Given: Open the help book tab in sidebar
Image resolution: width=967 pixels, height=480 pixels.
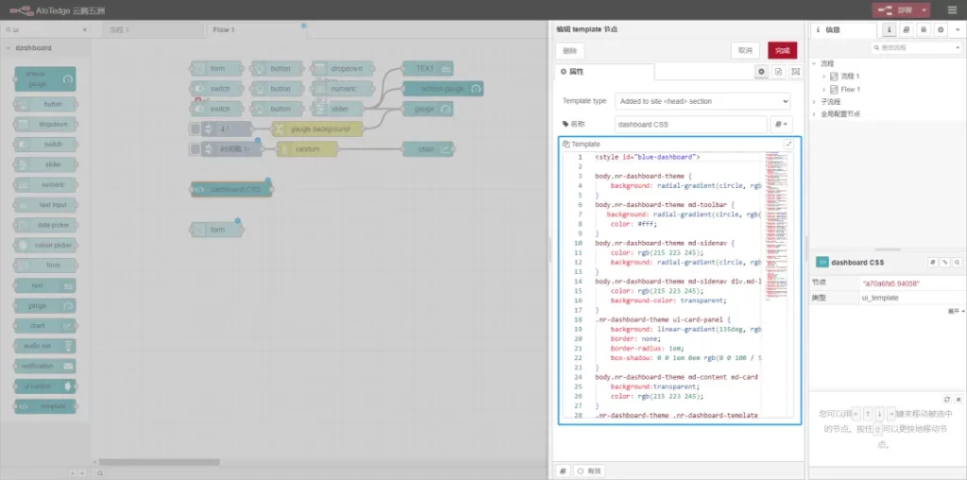Looking at the screenshot, I should pos(908,29).
